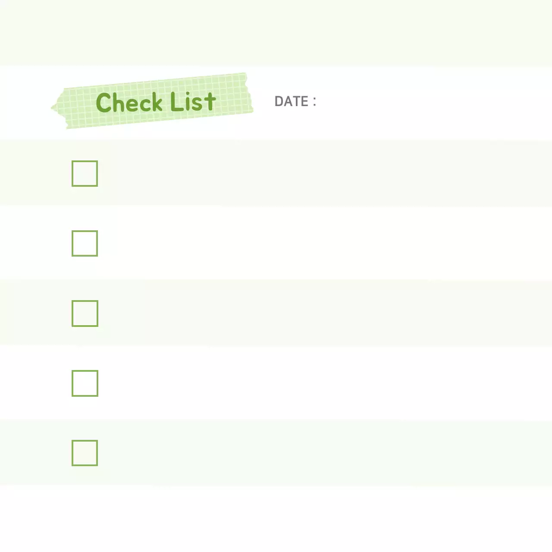Check the second checkbox in the list
The width and height of the screenshot is (552, 552).
[85, 243]
